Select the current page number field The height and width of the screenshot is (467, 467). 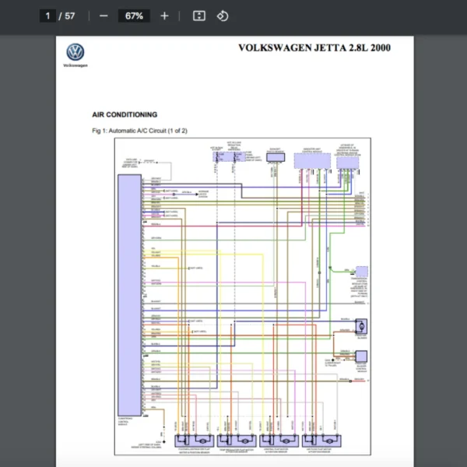point(48,16)
